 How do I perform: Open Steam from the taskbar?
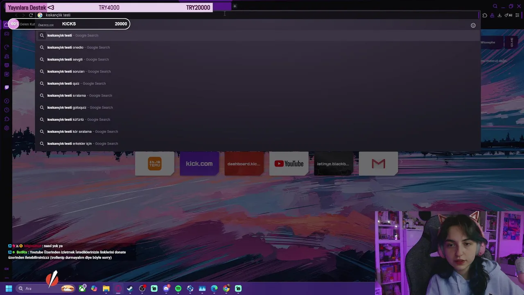(130, 288)
